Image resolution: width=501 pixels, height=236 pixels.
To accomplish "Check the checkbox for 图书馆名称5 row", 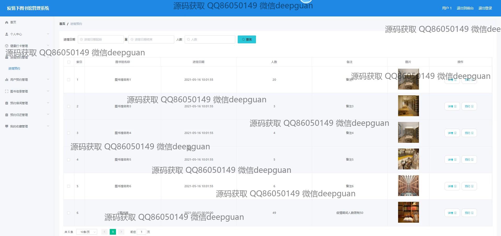I will point(69,160).
